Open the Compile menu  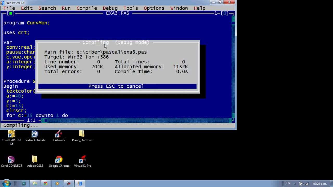(87, 8)
